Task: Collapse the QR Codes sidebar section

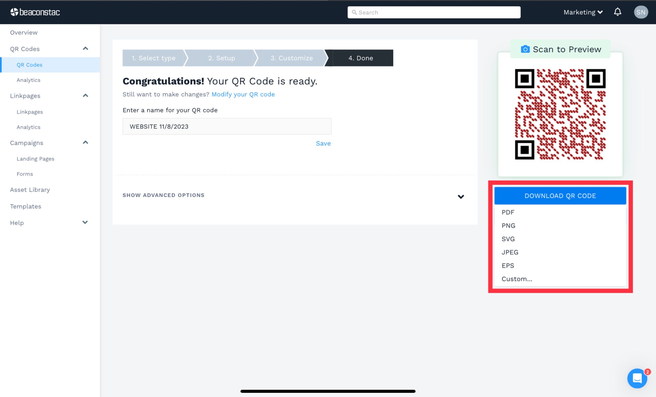Action: (x=85, y=48)
